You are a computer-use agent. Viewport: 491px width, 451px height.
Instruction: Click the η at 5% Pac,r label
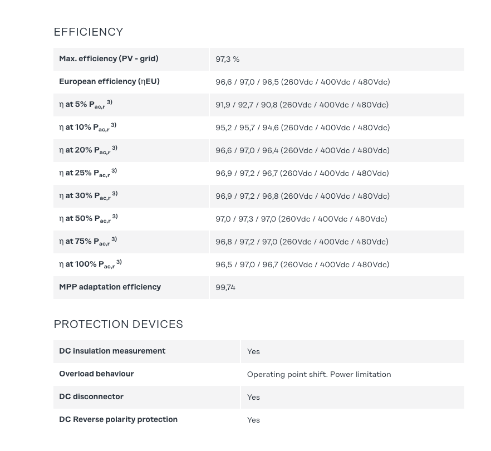click(86, 105)
